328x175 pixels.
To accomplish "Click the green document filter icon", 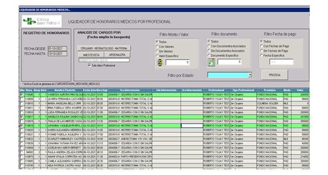I will click(211, 63).
